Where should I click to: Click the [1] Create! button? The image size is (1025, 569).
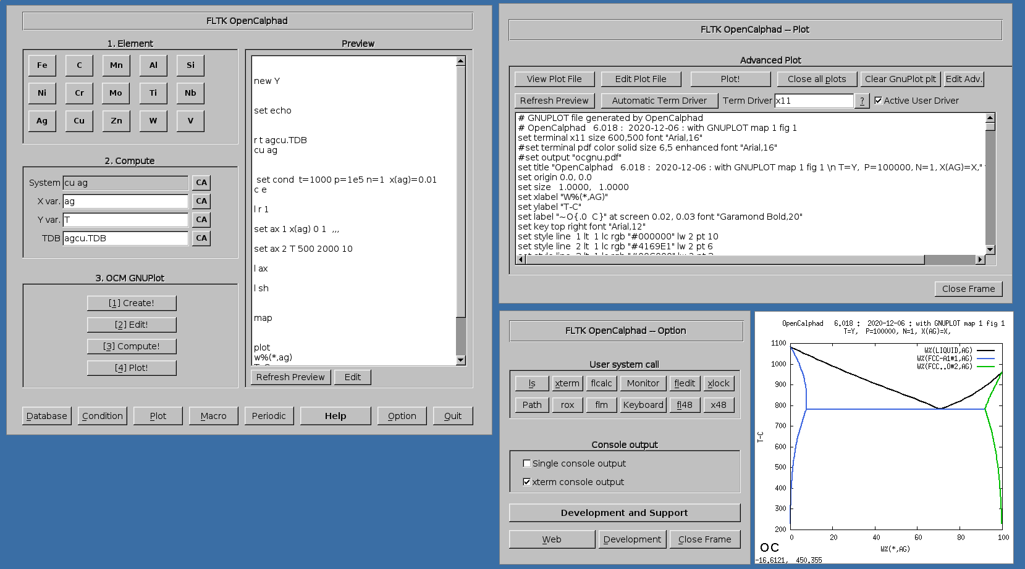pyautogui.click(x=132, y=303)
